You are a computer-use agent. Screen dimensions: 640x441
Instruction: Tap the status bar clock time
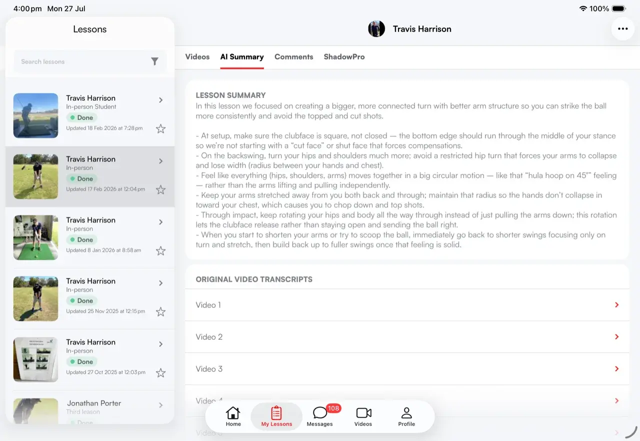(x=28, y=8)
